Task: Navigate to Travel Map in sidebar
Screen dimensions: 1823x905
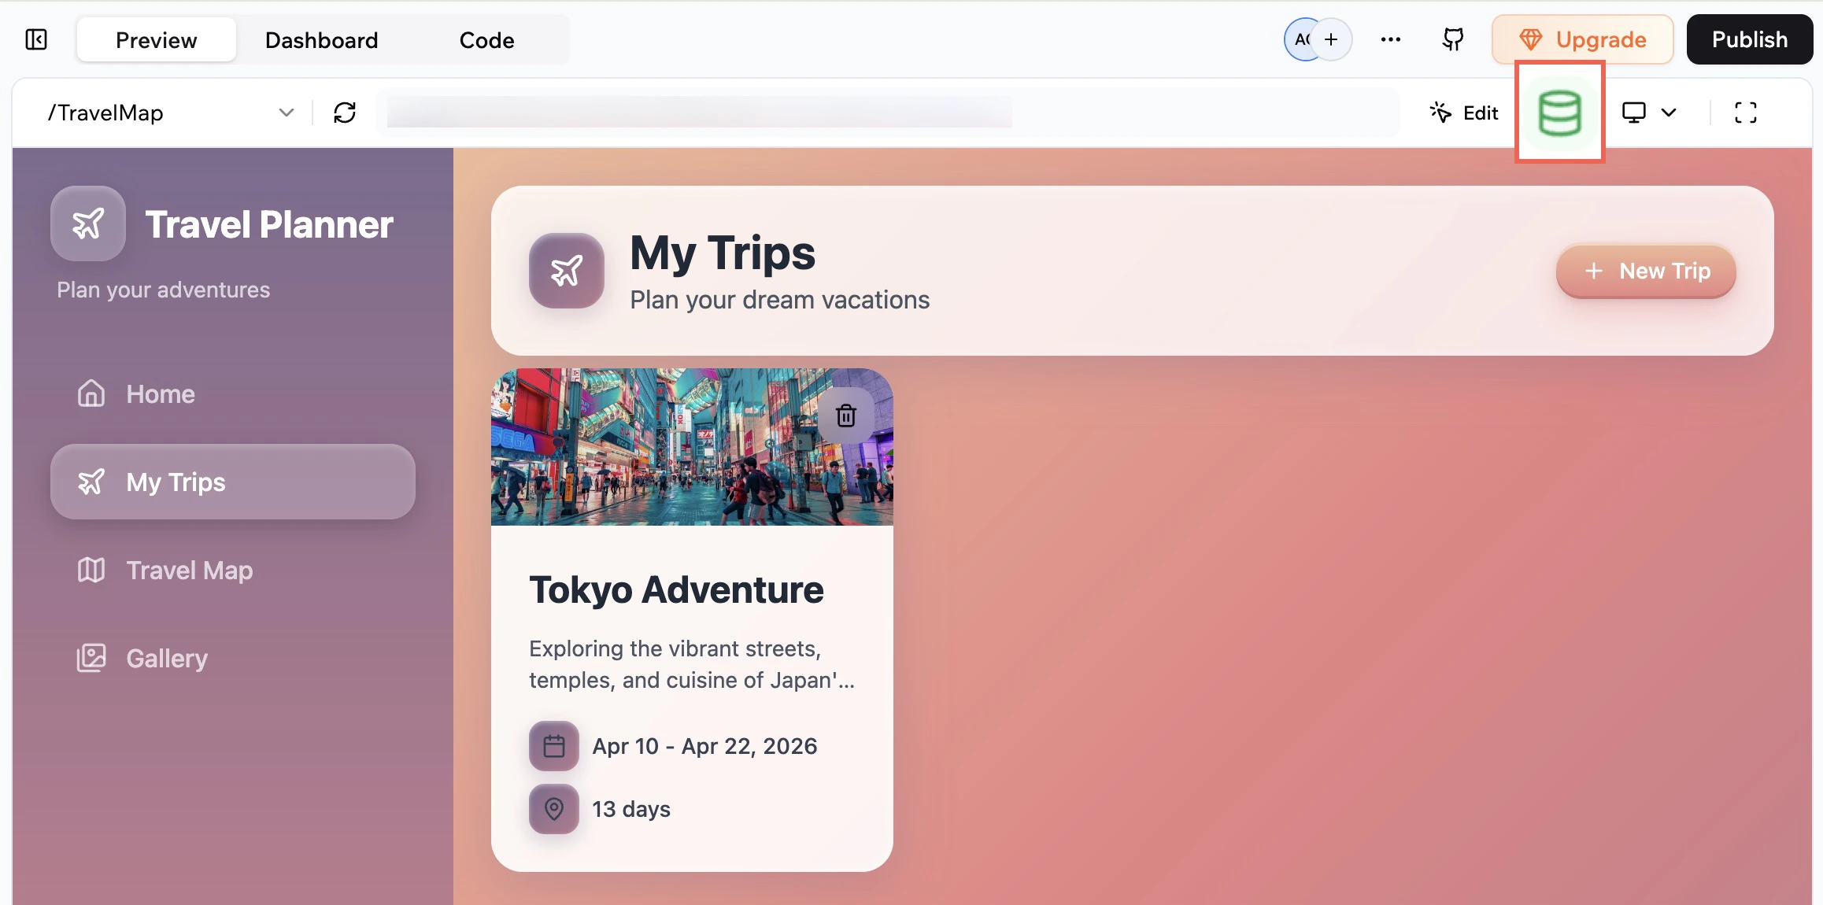Action: (188, 570)
